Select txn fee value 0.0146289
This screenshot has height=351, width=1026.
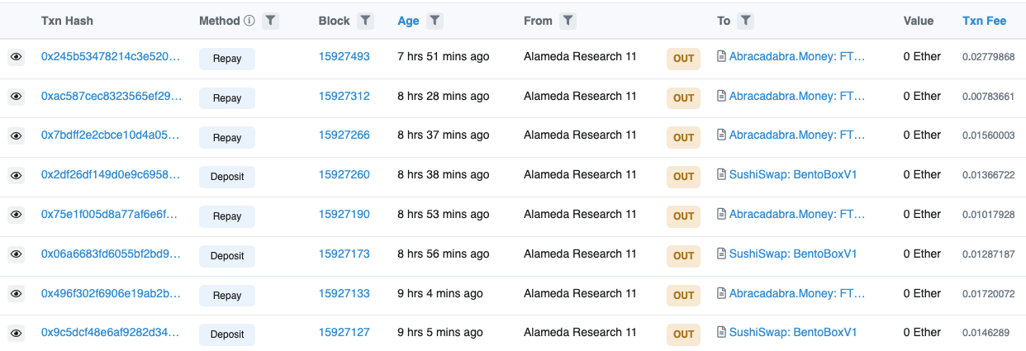coord(986,333)
